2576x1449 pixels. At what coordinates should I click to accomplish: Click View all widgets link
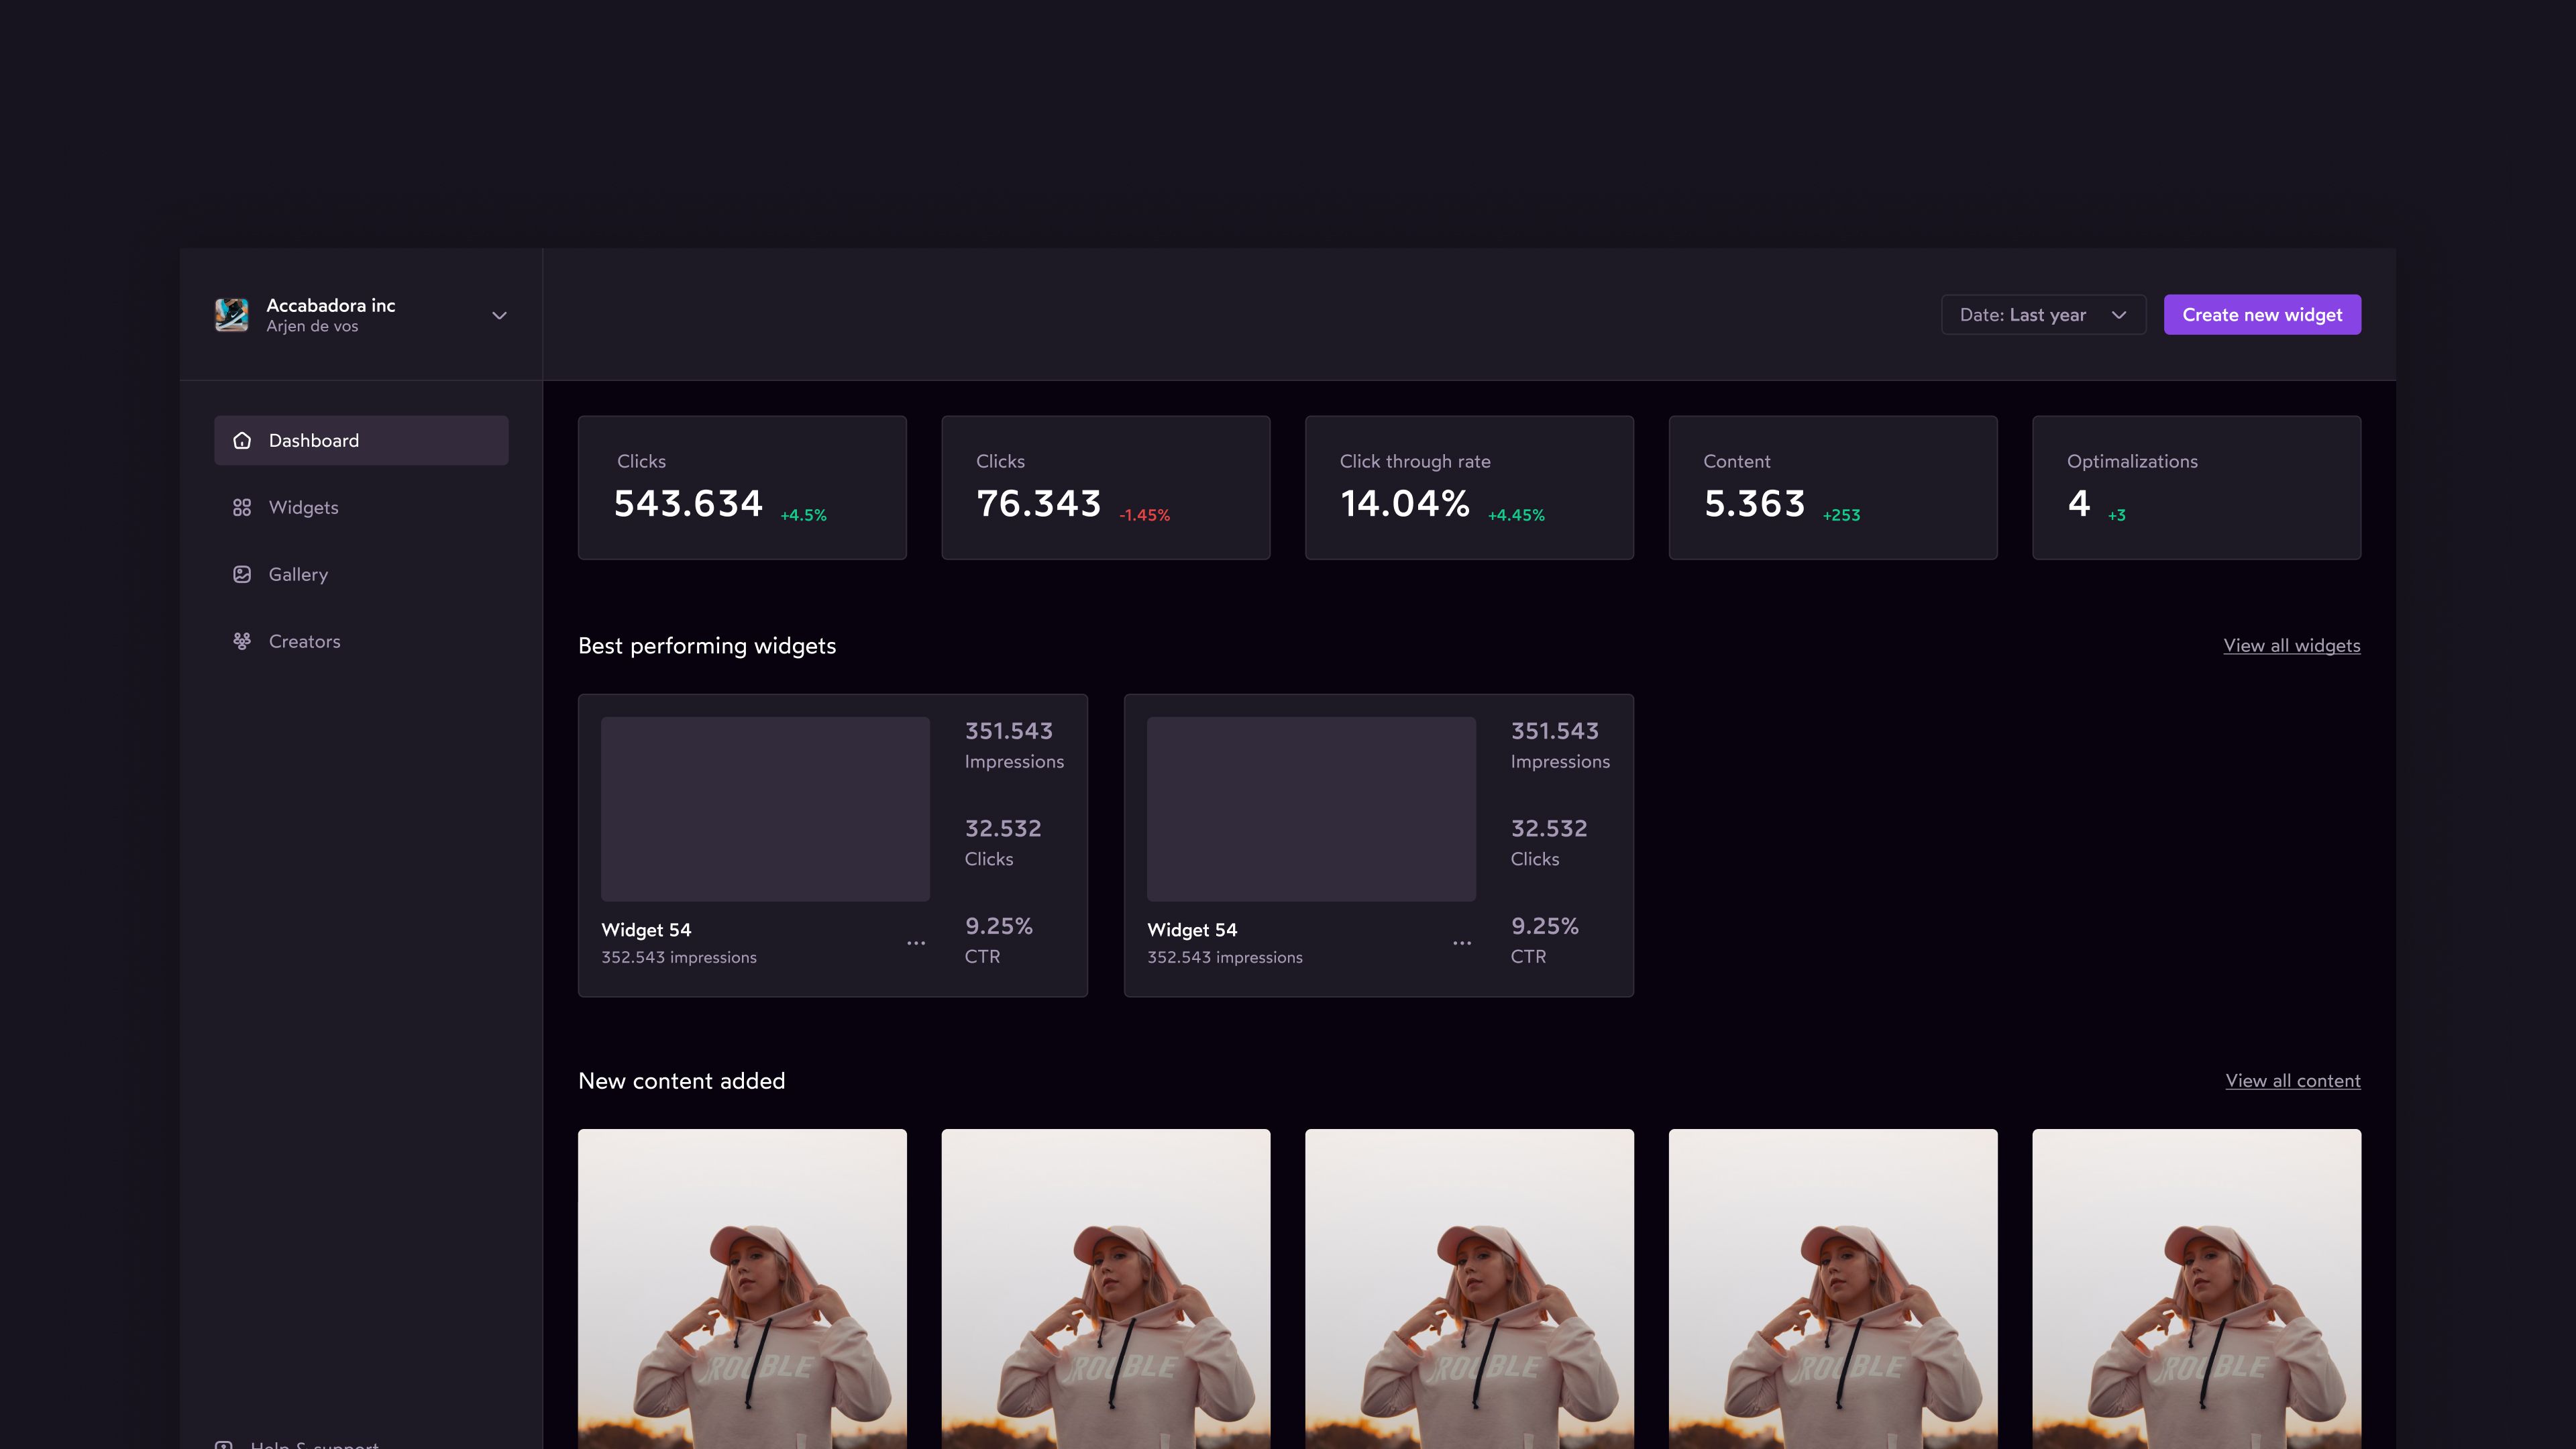click(x=2291, y=644)
